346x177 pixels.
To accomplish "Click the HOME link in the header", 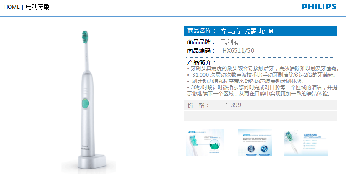I will click(x=12, y=7).
